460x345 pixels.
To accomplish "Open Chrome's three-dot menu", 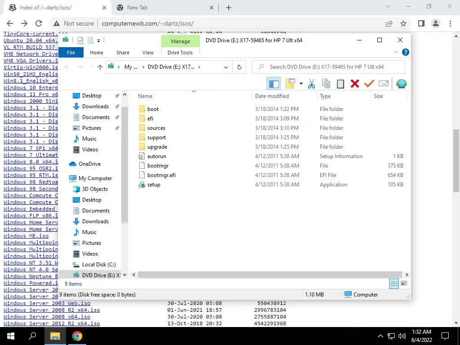I will [450, 23].
